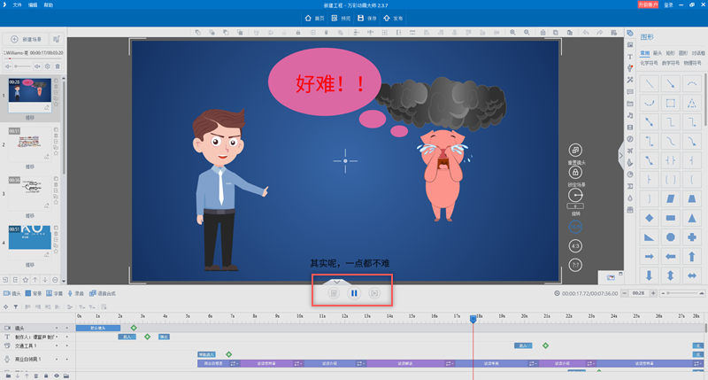Viewport: 708px width, 380px height.
Task: Open the 帮助 menu
Action: [49, 5]
